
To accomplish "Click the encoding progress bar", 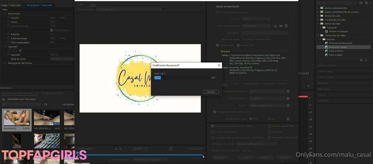I will coord(182,78).
